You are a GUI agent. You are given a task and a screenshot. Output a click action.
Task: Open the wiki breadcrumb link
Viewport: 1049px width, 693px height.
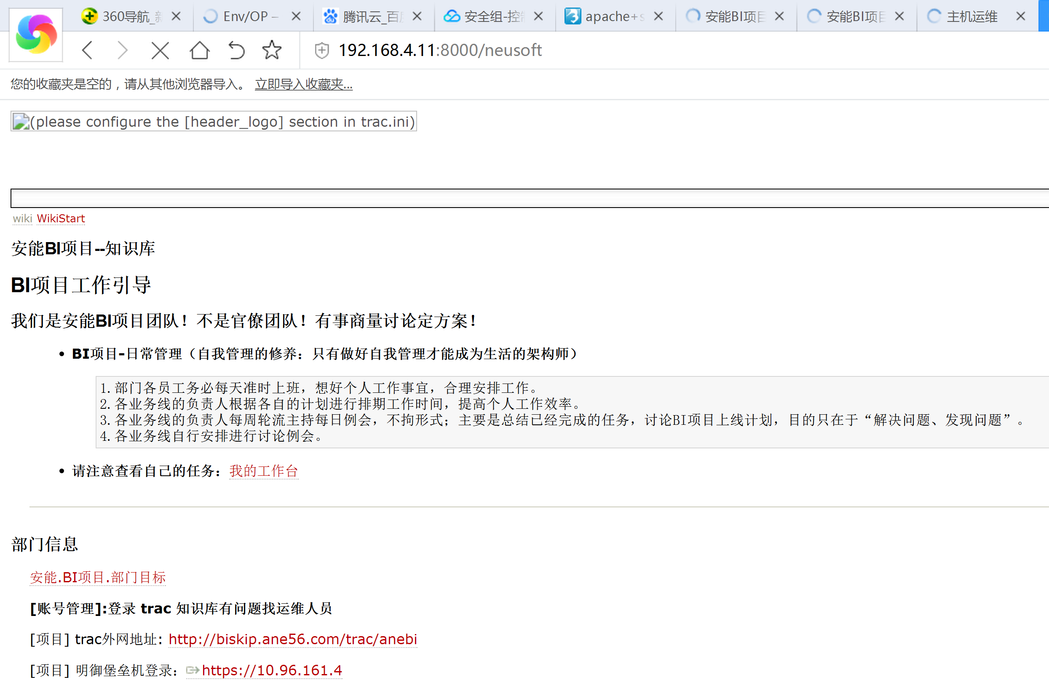(23, 219)
